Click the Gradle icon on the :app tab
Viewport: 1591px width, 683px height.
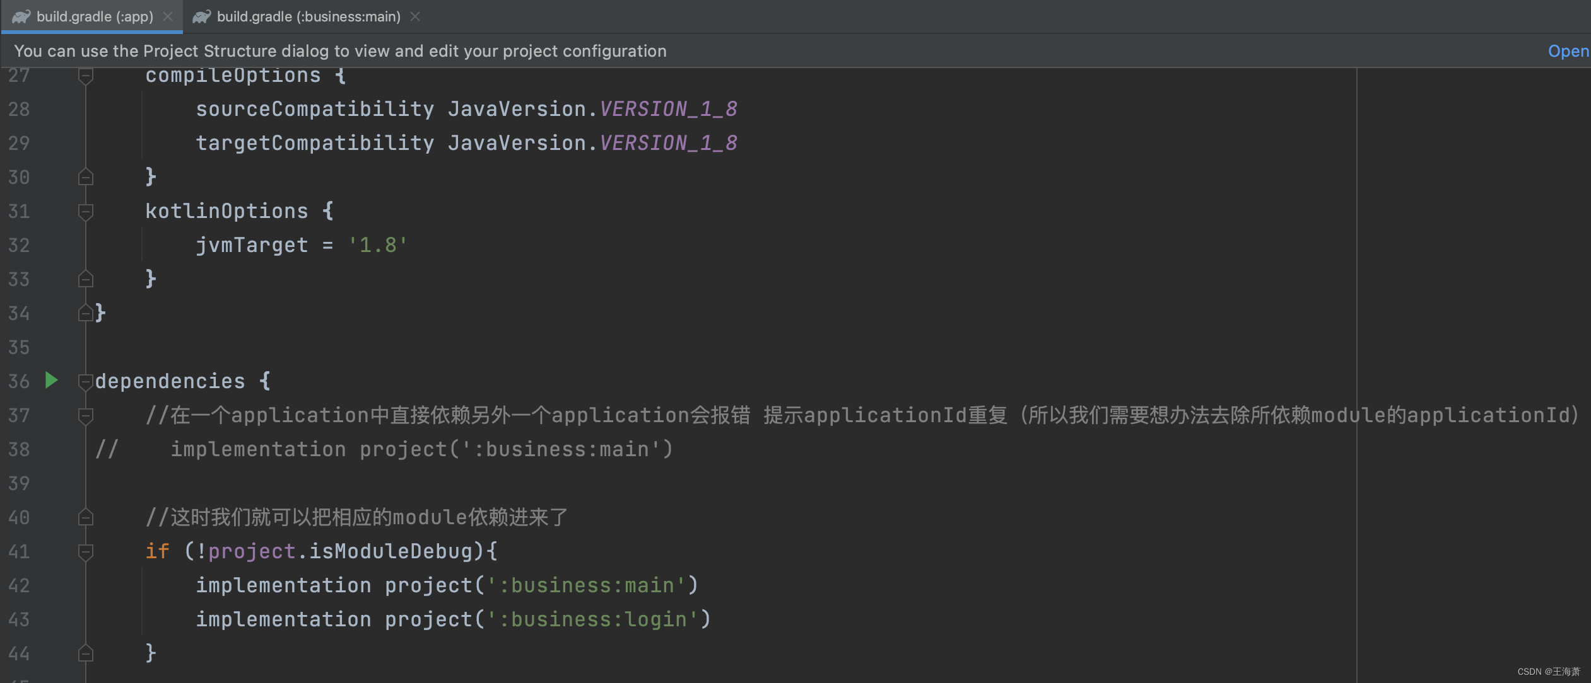tap(21, 16)
